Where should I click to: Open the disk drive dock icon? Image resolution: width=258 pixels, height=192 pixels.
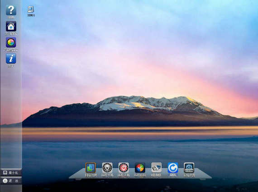[x=157, y=168]
